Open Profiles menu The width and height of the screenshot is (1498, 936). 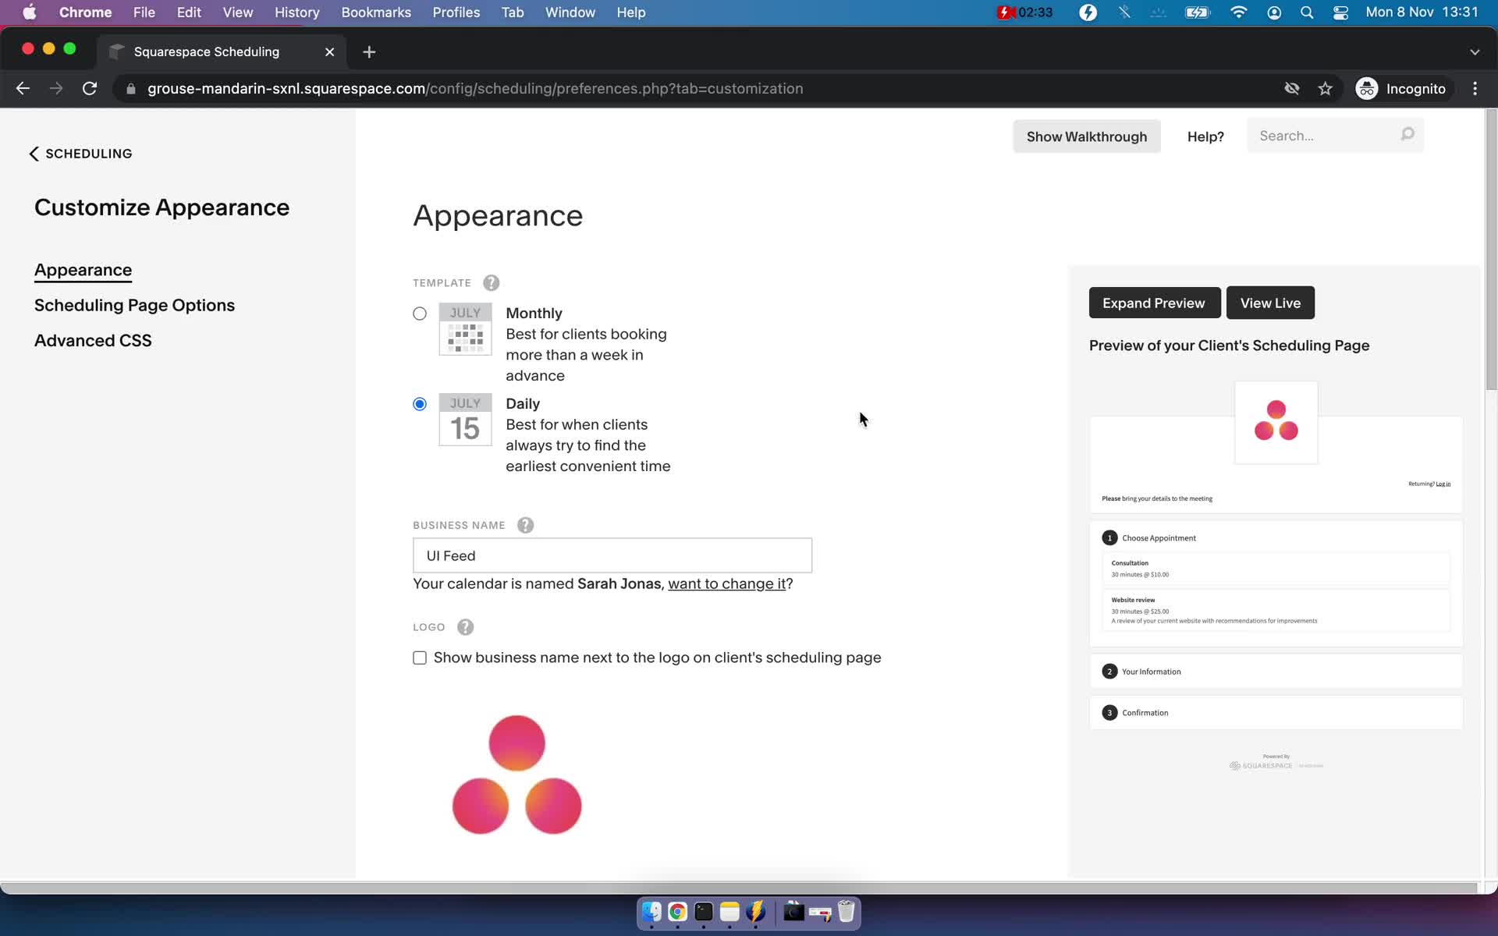[456, 12]
